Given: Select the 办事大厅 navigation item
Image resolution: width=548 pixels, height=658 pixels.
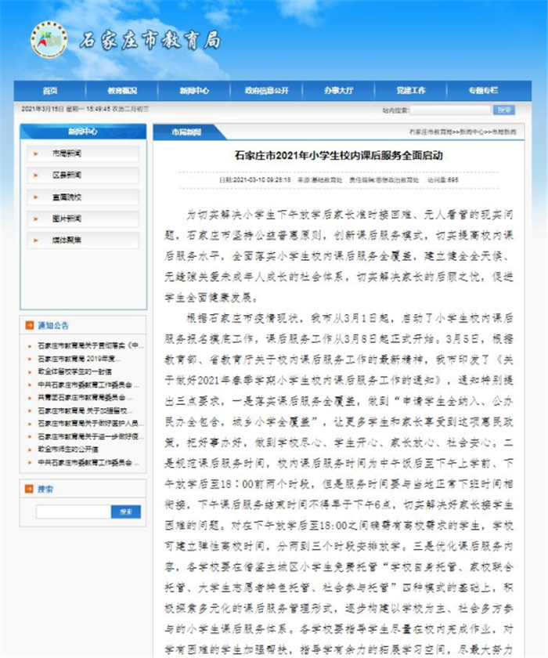Looking at the screenshot, I should tap(338, 91).
